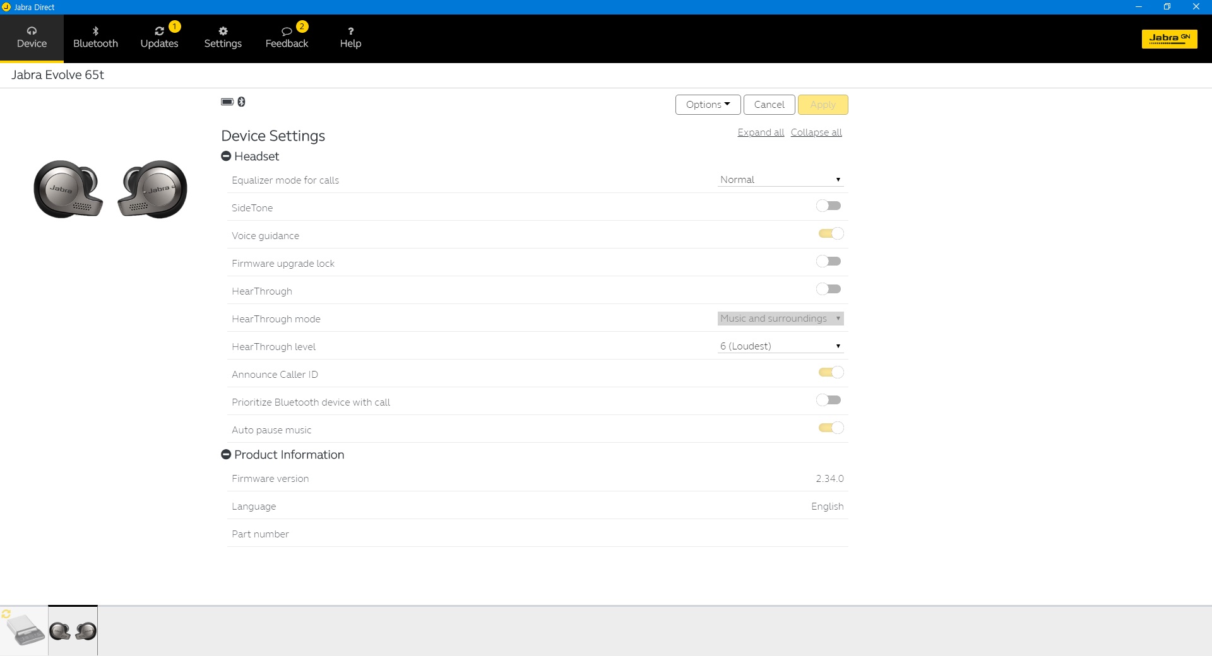This screenshot has height=656, width=1212.
Task: Open the Updates tab
Action: (159, 38)
